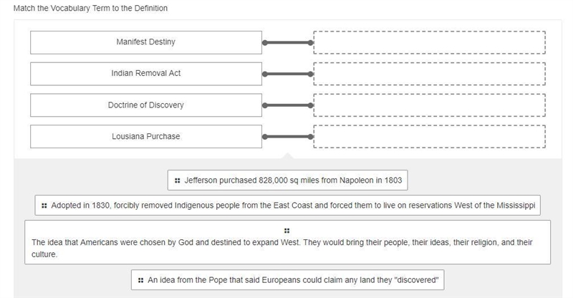Click drag handle on Adopted in 1830 definition
The width and height of the screenshot is (573, 298).
click(44, 206)
